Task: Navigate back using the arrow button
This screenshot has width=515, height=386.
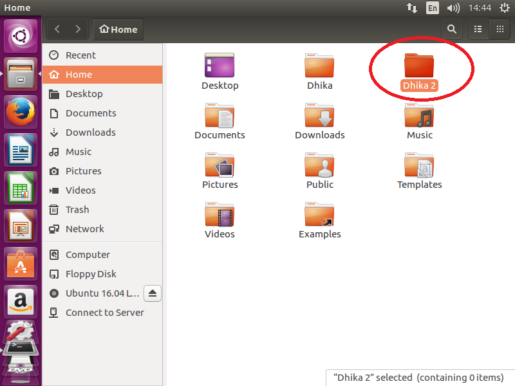Action: point(57,29)
